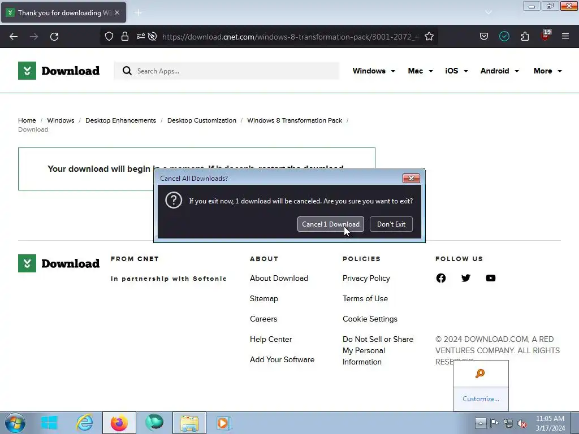Open the media player taskbar icon
The height and width of the screenshot is (434, 579).
point(224,423)
